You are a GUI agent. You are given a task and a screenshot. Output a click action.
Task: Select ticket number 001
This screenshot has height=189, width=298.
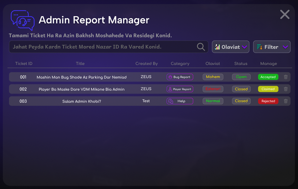pos(23,77)
